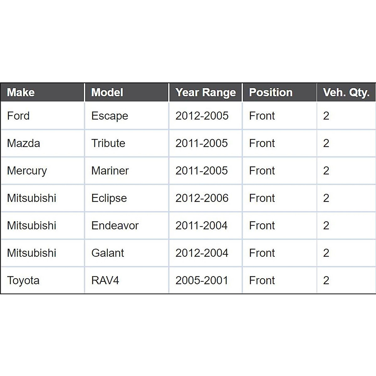Select the 2011-2004 year range cell
The width and height of the screenshot is (376, 376).
tap(201, 225)
